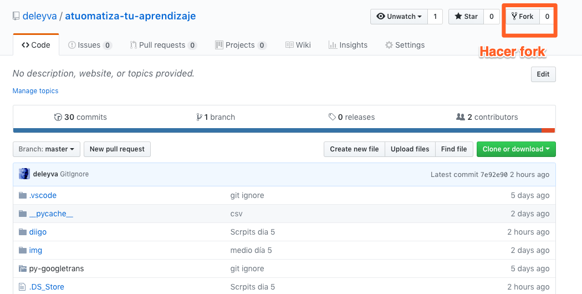582x294 pixels.
Task: Click the diigo folder icon
Action: point(23,232)
